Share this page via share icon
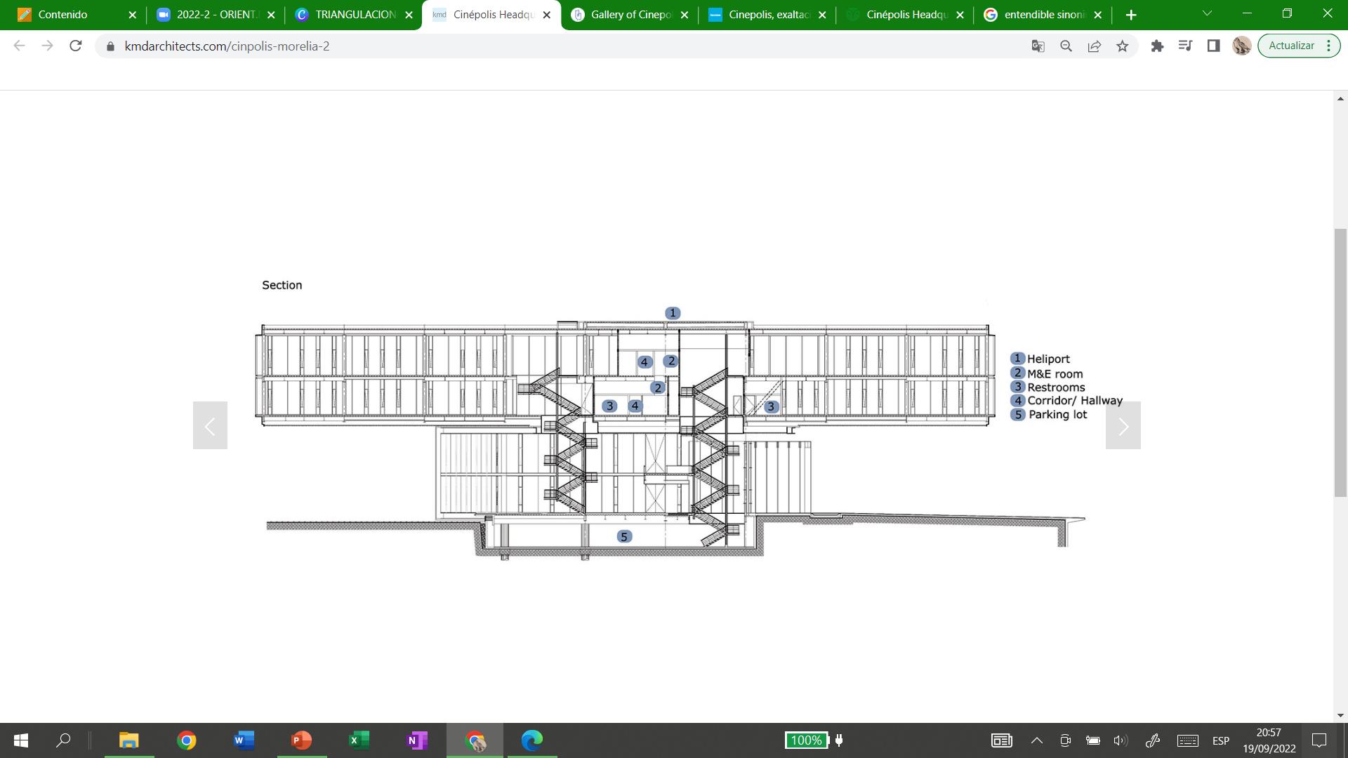The image size is (1348, 758). pos(1094,46)
